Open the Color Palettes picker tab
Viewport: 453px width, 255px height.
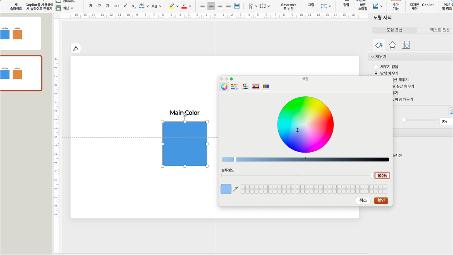coord(245,87)
